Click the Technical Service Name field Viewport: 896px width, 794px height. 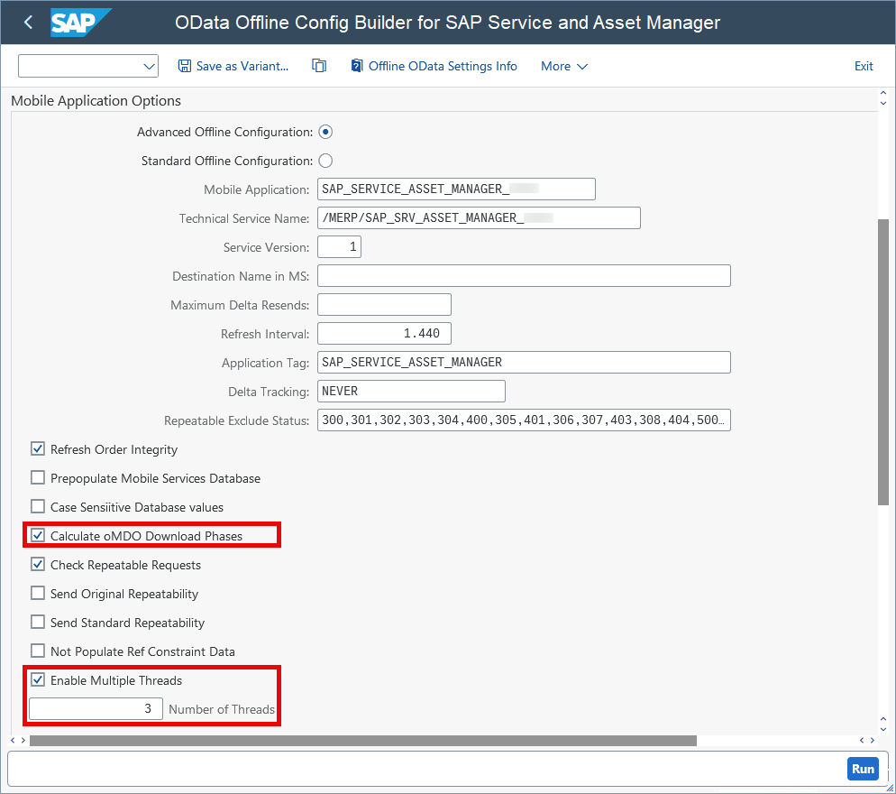click(x=479, y=218)
